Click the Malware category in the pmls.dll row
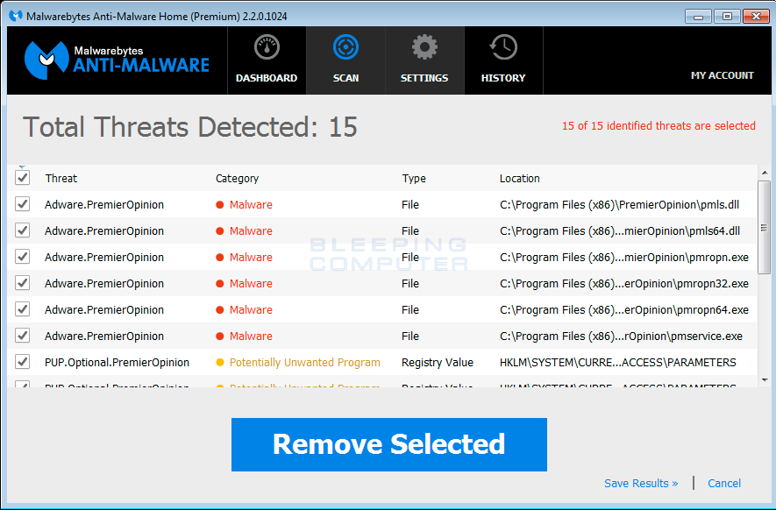The width and height of the screenshot is (776, 510). click(x=251, y=205)
